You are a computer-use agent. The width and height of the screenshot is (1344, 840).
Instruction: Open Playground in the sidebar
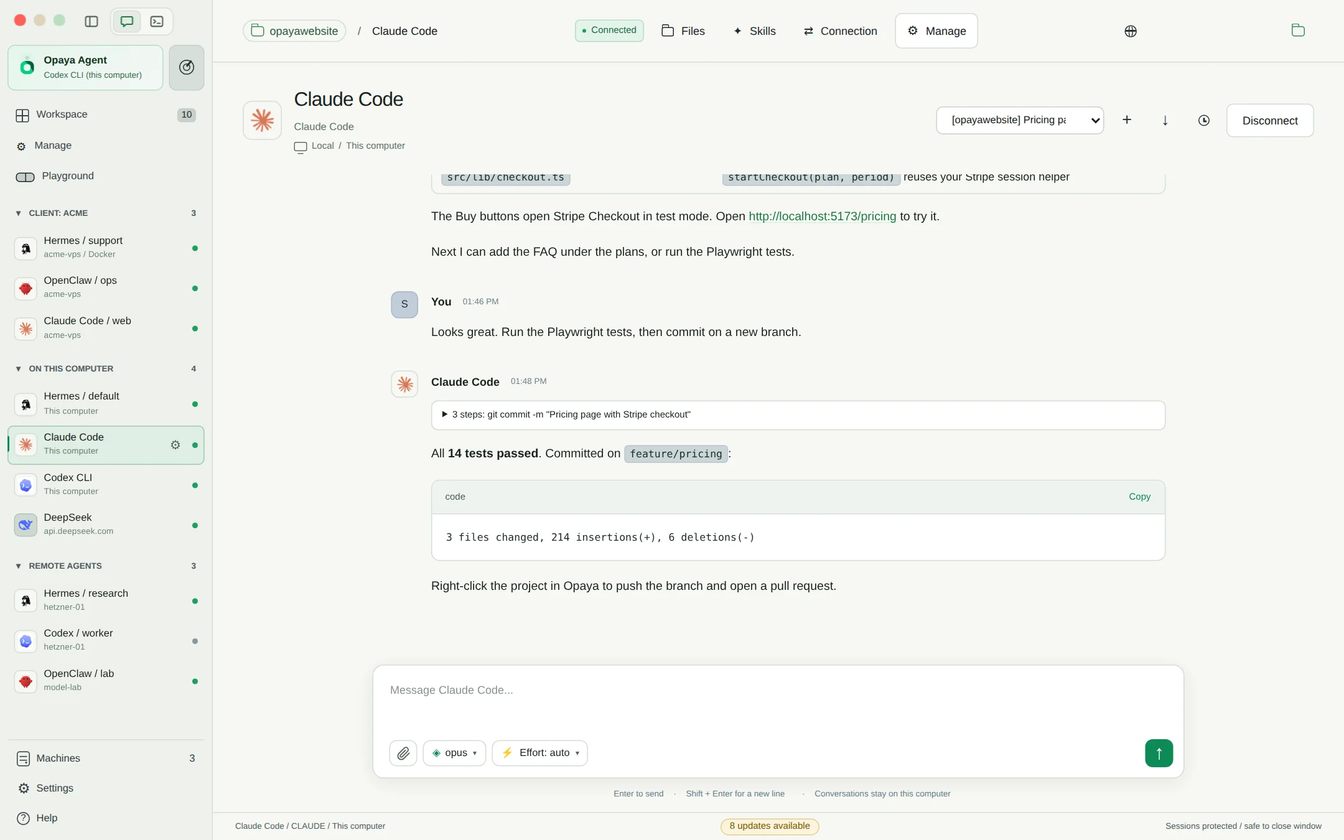pyautogui.click(x=106, y=176)
